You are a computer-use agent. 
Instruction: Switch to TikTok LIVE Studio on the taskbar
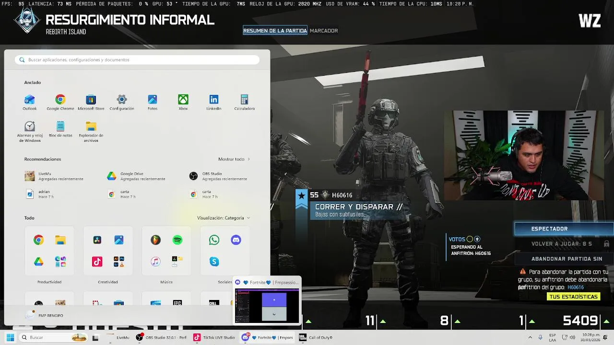click(x=214, y=337)
